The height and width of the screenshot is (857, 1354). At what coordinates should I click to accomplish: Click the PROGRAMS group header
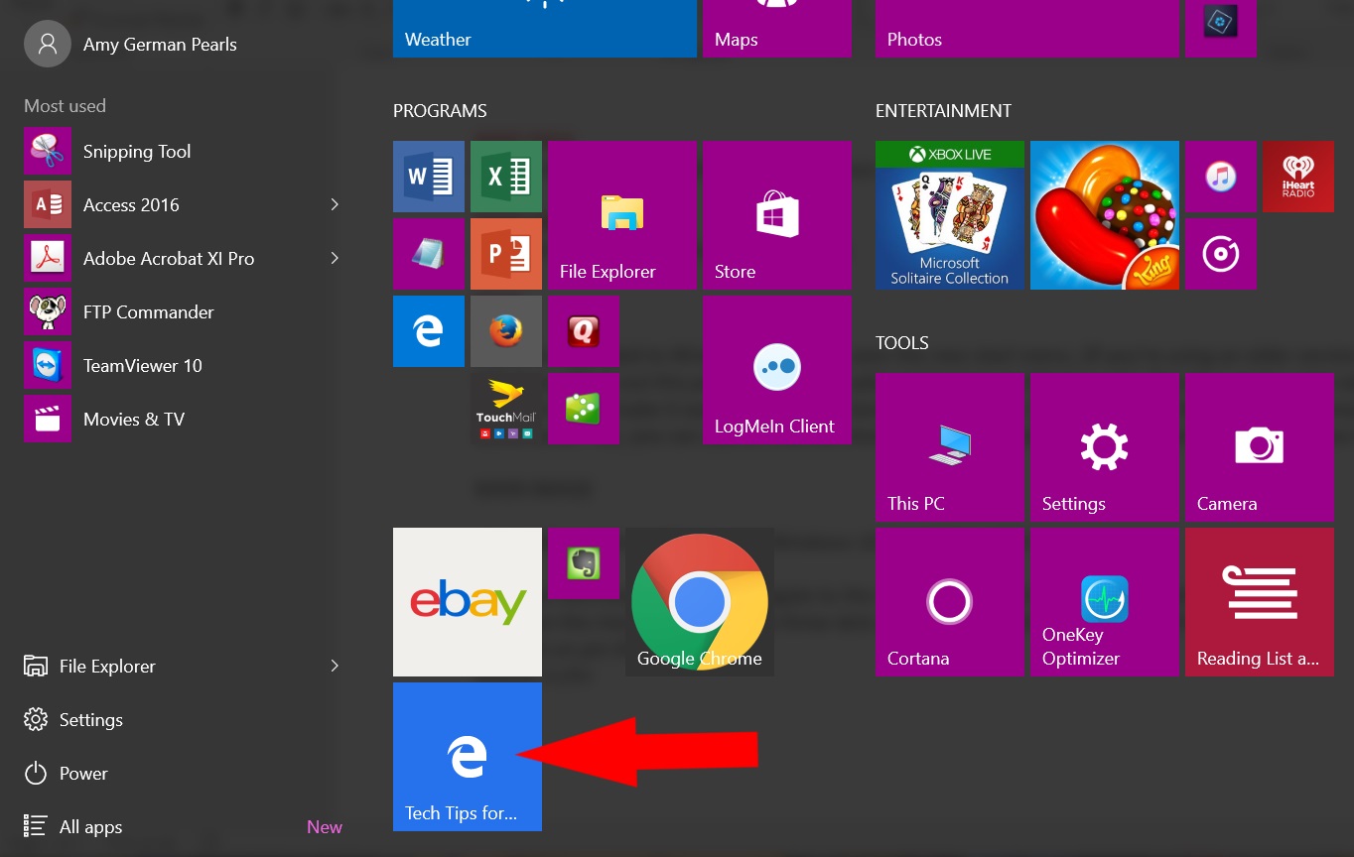(x=440, y=111)
